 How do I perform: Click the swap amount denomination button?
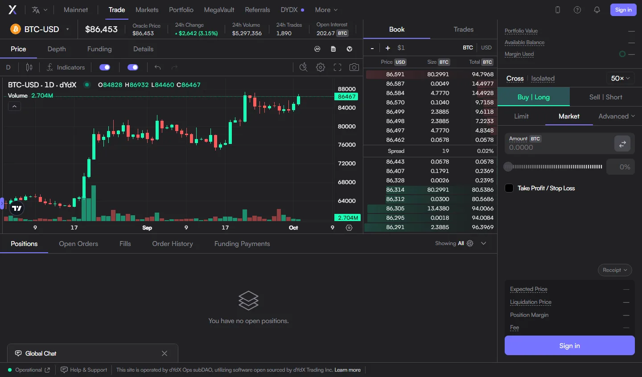(x=622, y=143)
